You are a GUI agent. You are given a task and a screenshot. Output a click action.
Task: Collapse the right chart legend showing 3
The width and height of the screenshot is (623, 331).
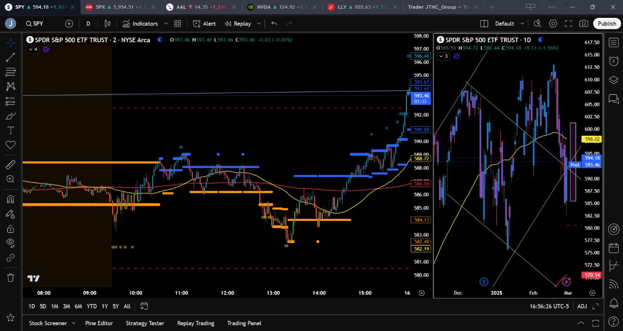(443, 56)
